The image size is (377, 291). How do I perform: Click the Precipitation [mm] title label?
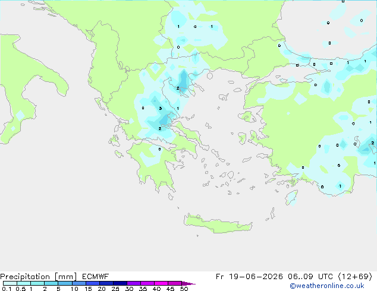(39, 277)
